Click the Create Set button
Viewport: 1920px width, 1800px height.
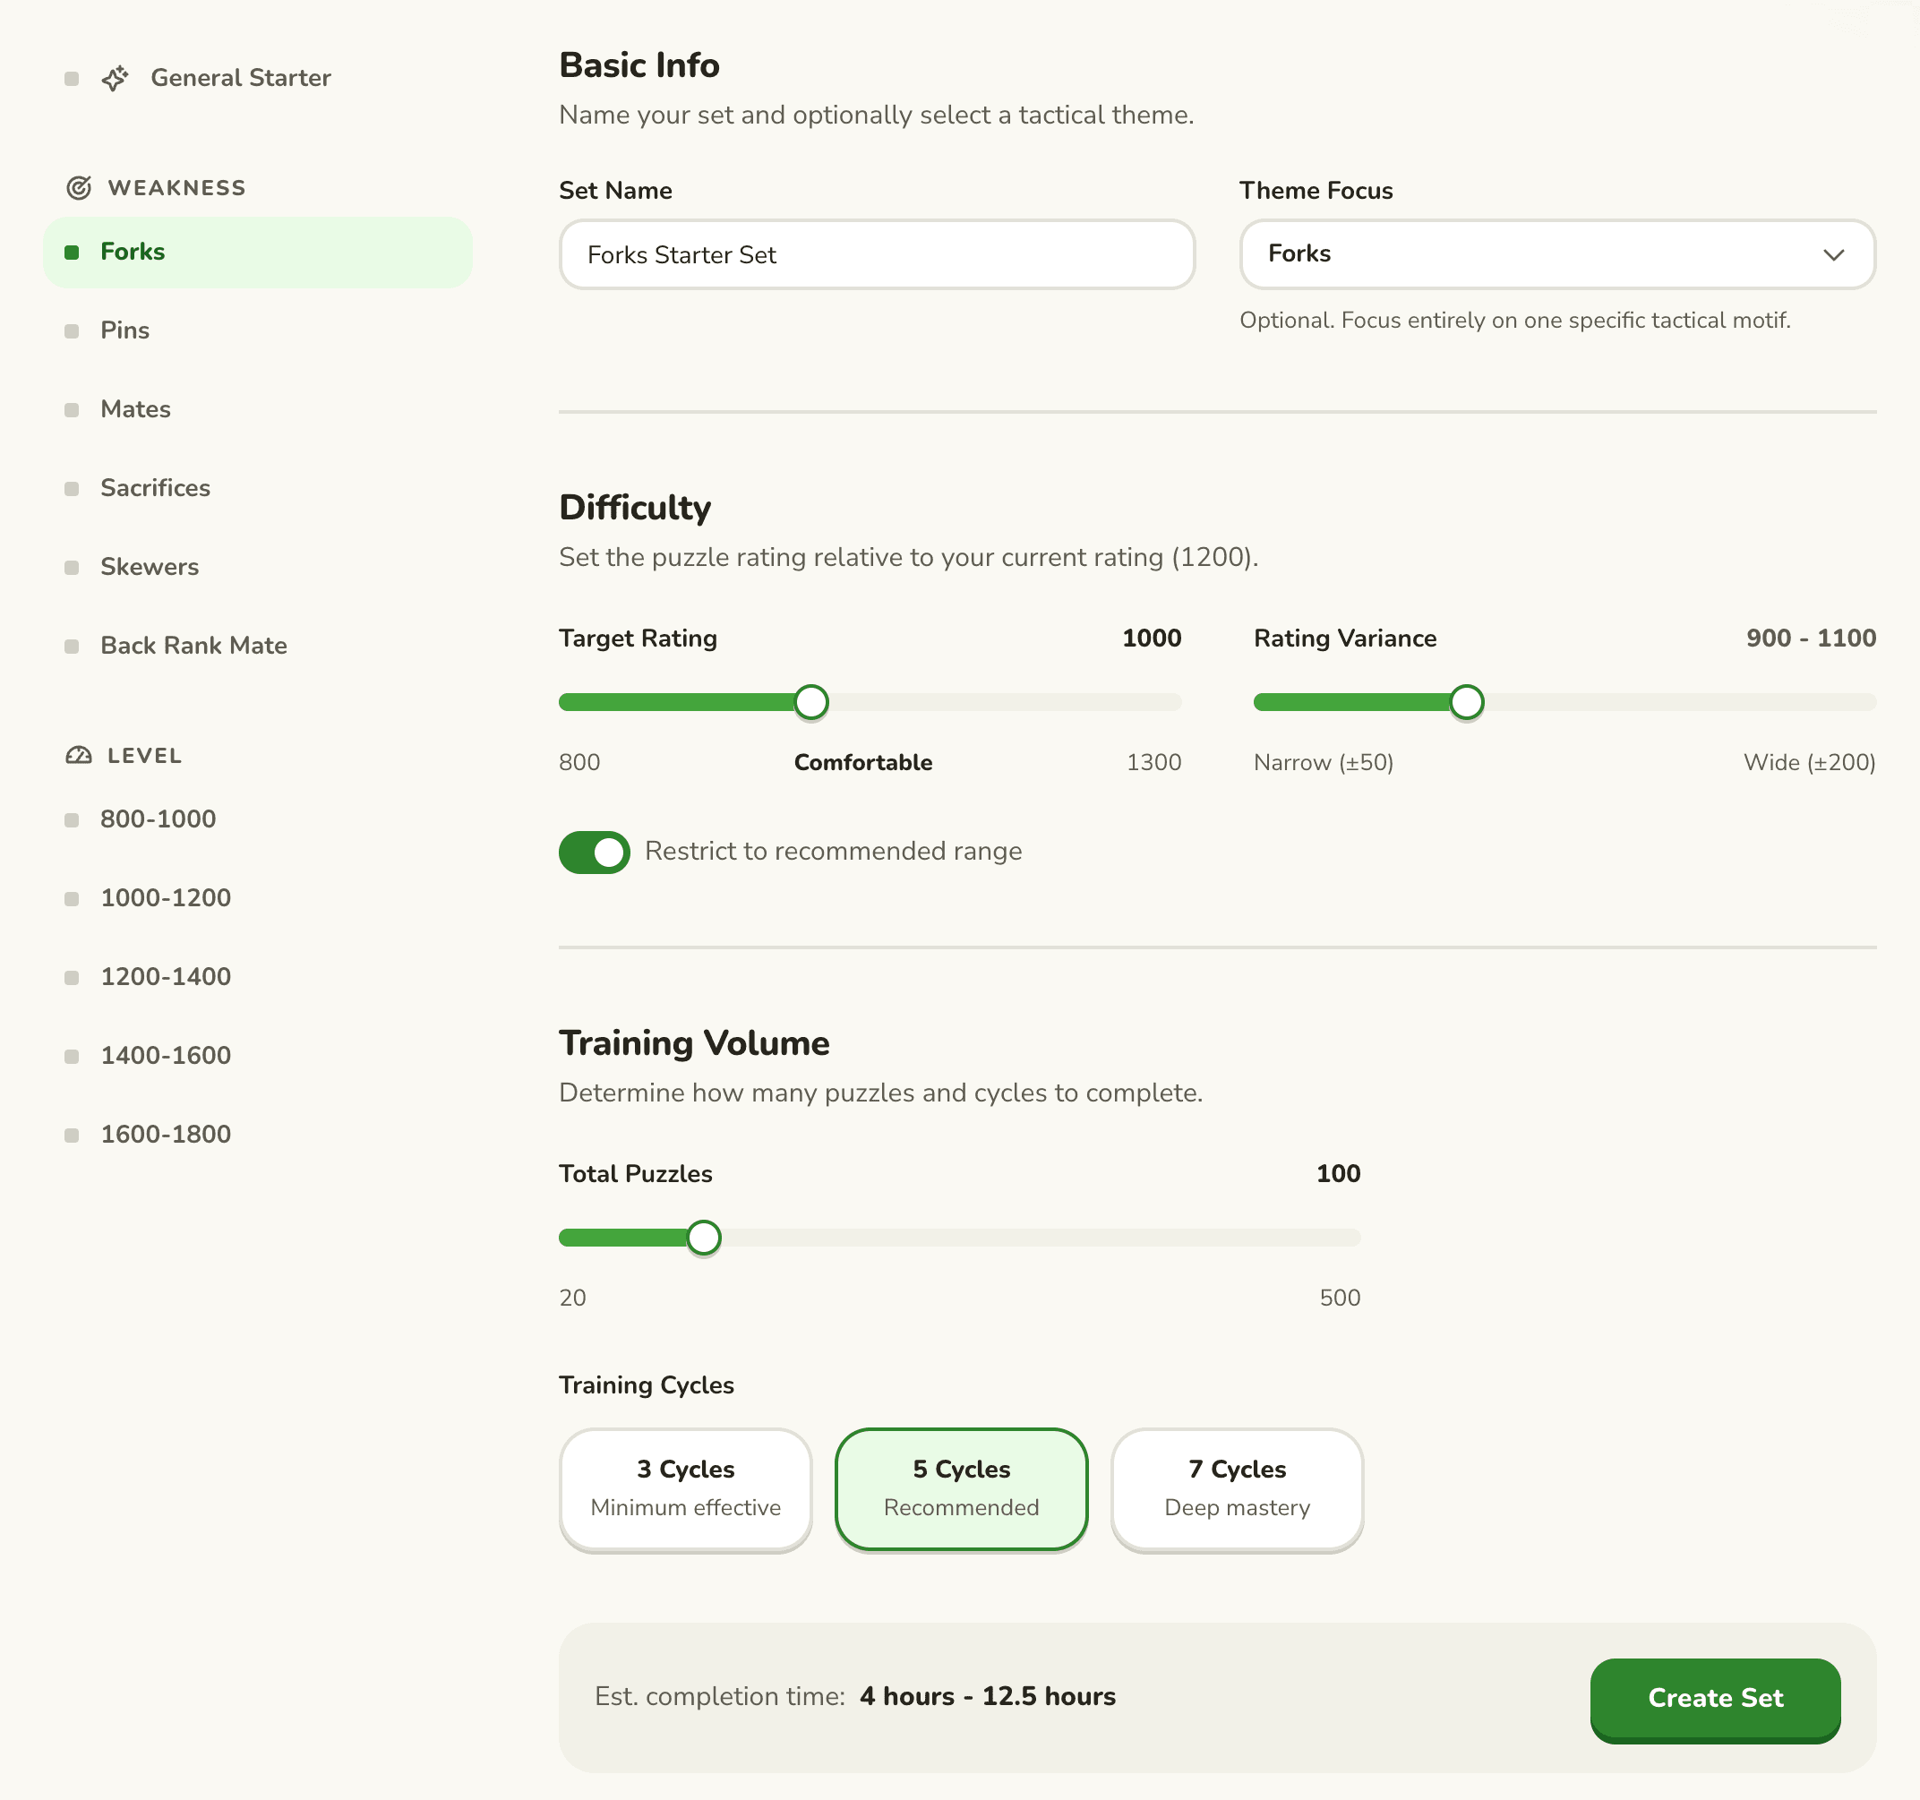click(1714, 1699)
